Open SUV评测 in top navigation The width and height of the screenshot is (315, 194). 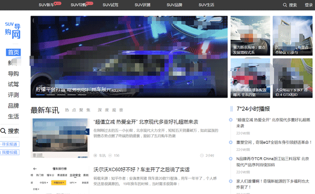(x=142, y=5)
